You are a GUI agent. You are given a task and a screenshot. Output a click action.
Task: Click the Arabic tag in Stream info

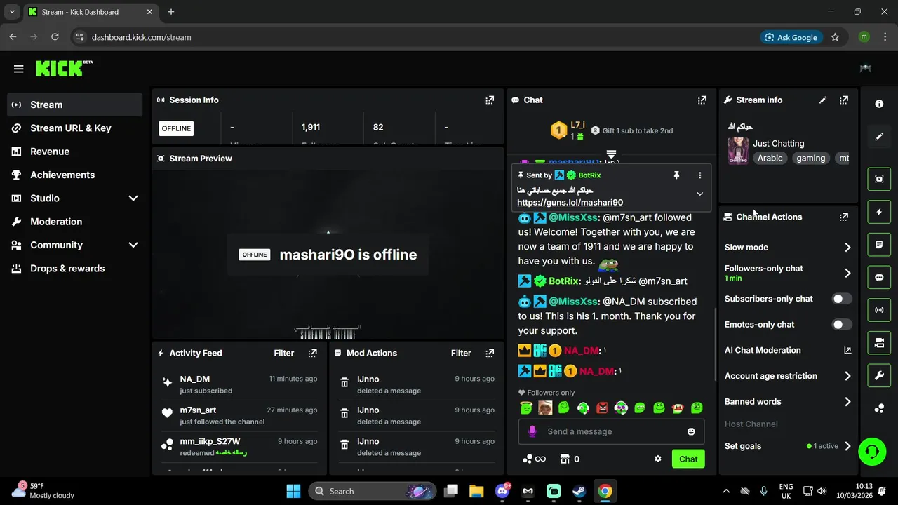tap(770, 159)
